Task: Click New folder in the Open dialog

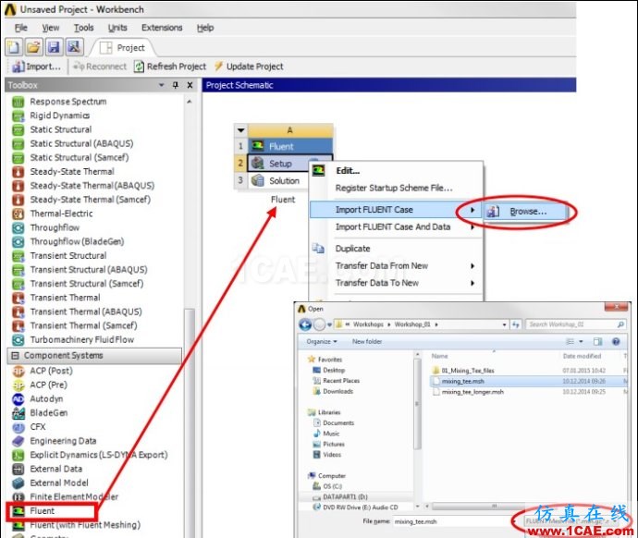Action: [x=367, y=342]
